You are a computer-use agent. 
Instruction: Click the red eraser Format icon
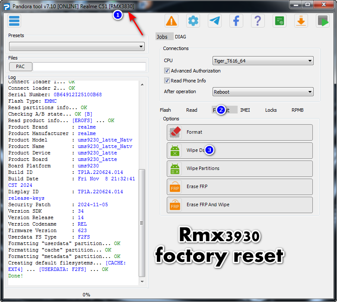[x=175, y=132]
